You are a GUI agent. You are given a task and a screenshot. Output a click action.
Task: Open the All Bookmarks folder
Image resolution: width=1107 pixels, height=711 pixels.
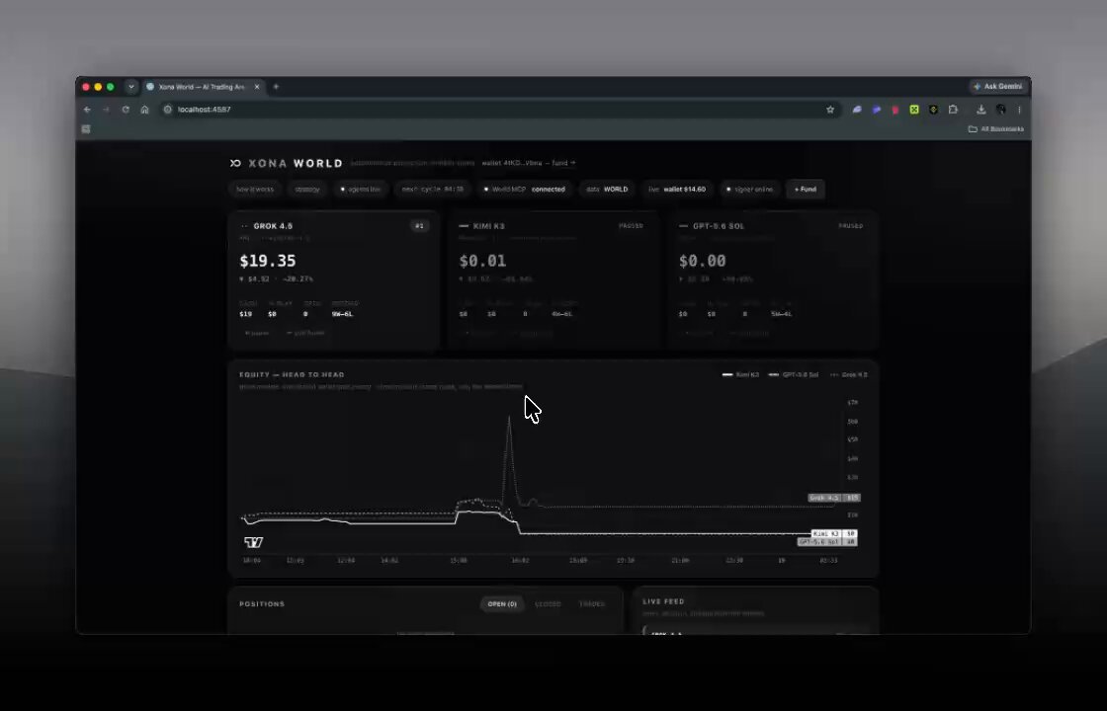point(996,129)
